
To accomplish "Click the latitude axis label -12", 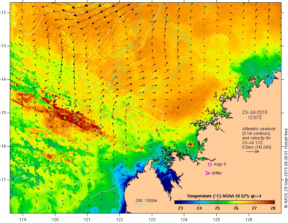I will tap(3, 12).
